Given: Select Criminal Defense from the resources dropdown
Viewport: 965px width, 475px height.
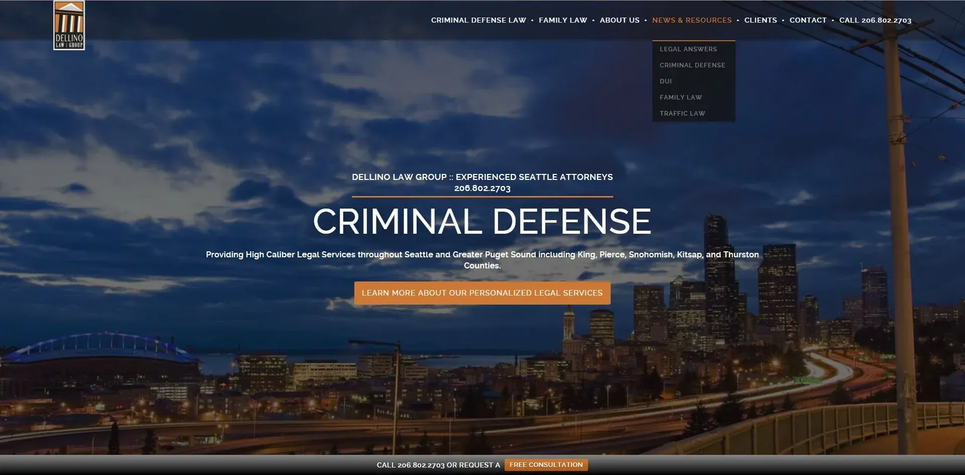Looking at the screenshot, I should tap(692, 65).
